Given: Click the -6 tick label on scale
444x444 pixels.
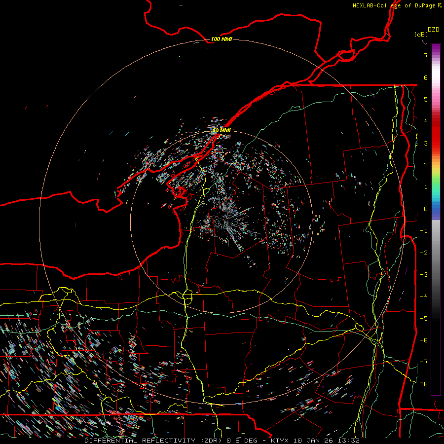Looking at the screenshot, I should click(424, 340).
